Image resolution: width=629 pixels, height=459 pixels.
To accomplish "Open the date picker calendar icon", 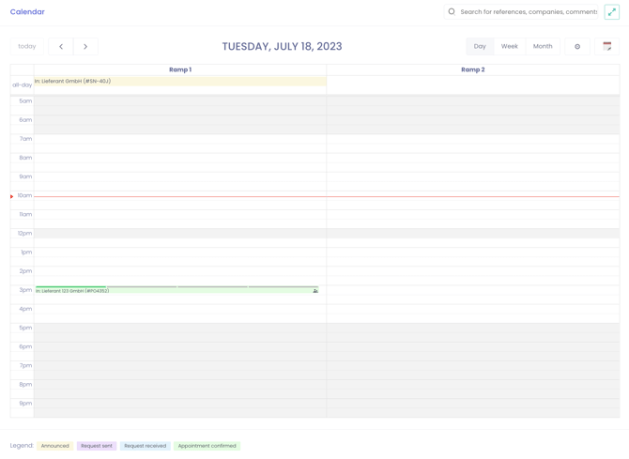I will click(x=607, y=46).
